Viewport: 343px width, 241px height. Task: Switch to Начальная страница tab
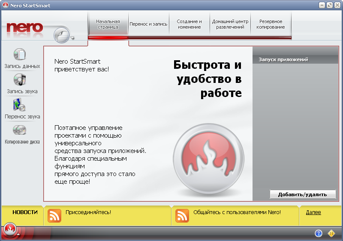(x=108, y=24)
